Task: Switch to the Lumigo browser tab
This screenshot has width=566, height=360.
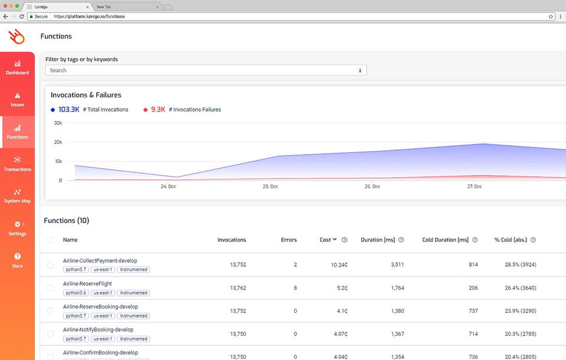Action: click(58, 7)
